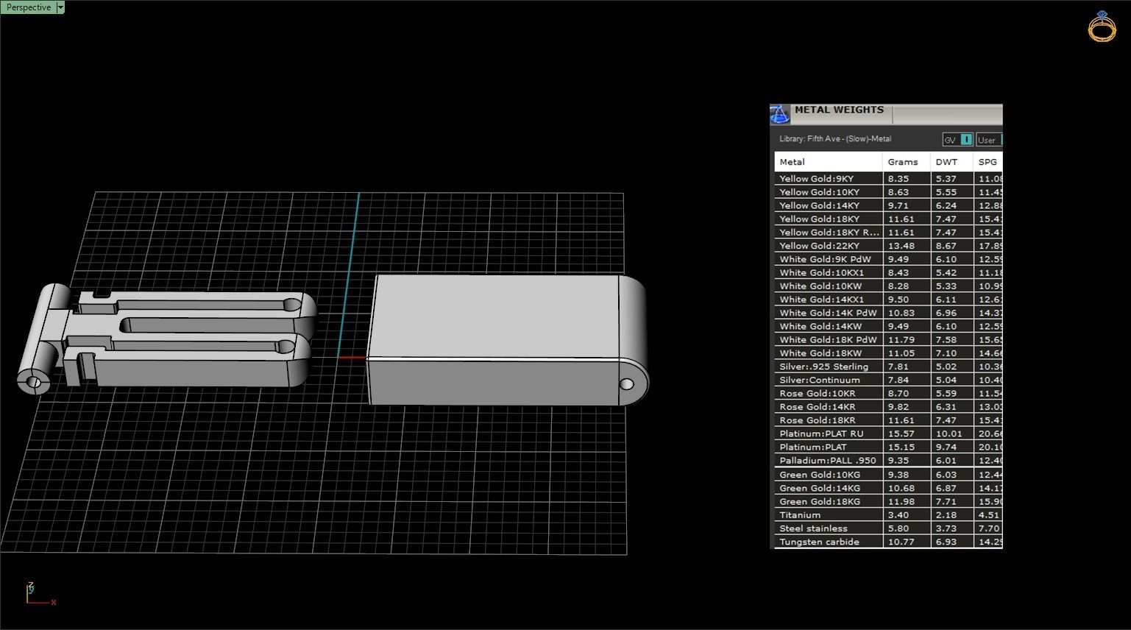Screen dimensions: 1131x630
Task: Select the METAL WEIGHTS tab
Action: point(839,110)
